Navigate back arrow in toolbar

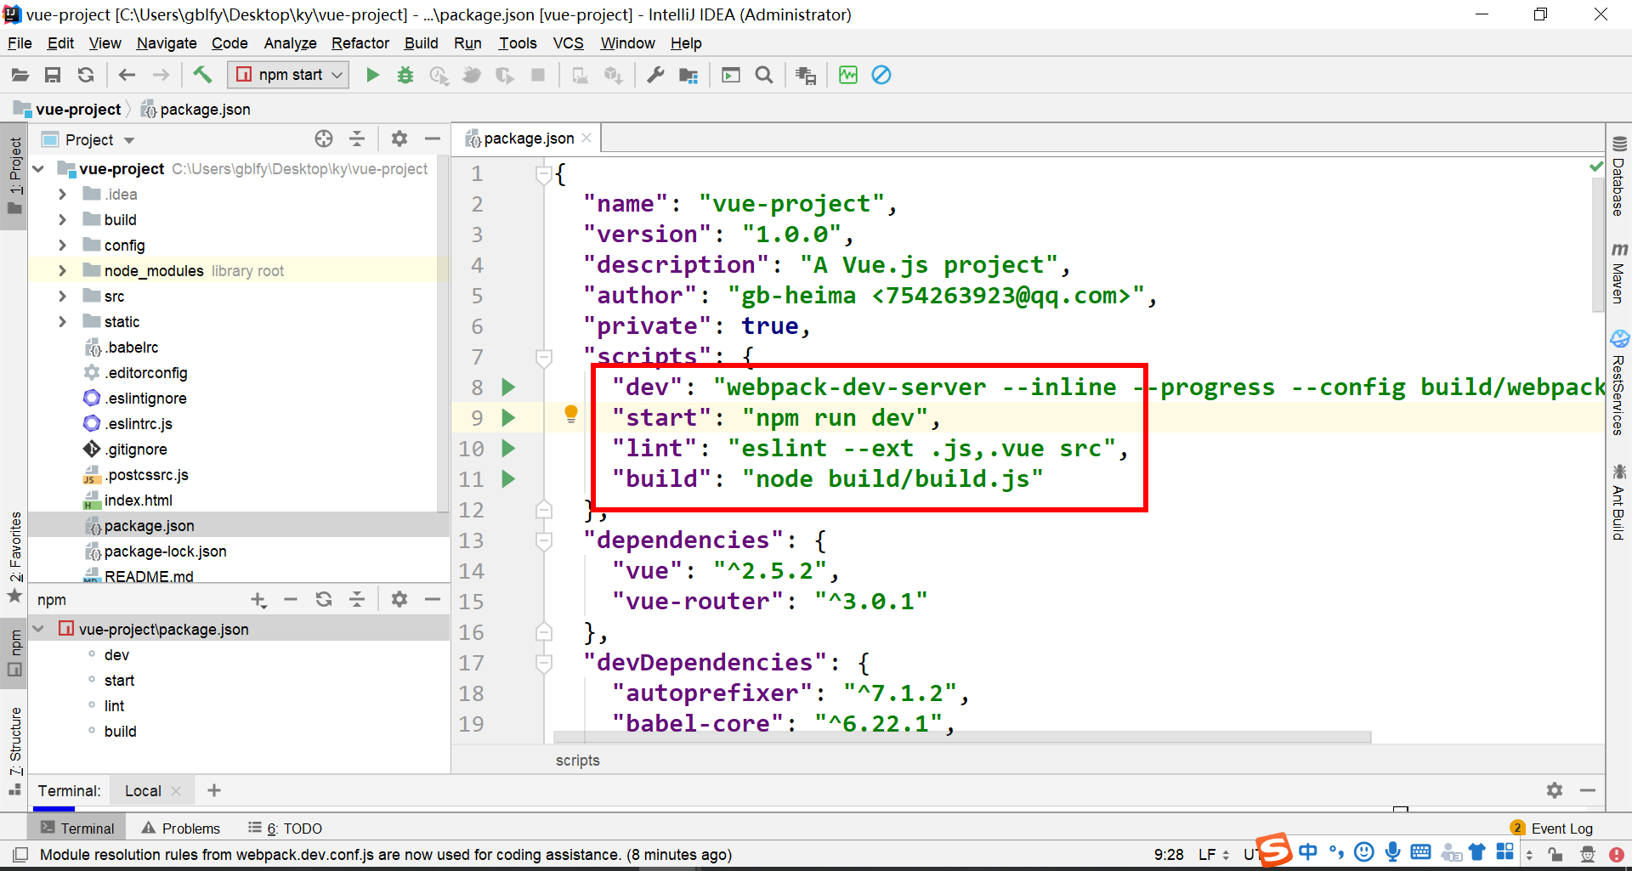click(x=127, y=76)
